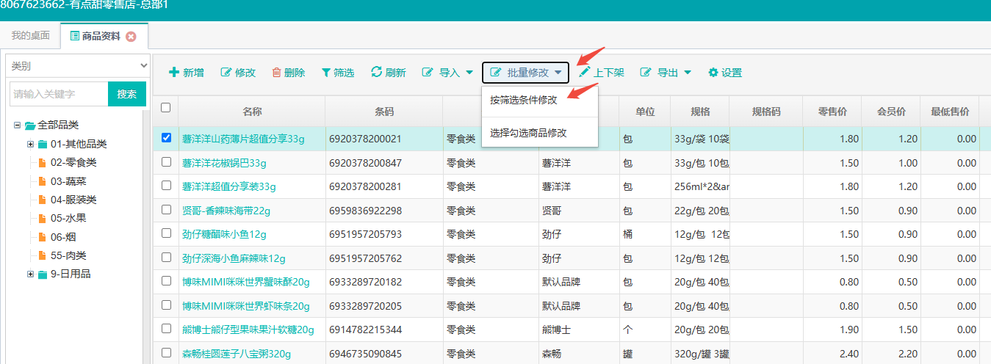Viewport: 991px width, 364px height.
Task: Open product link 薯洋洋山药薄片超值分享33g
Action: pyautogui.click(x=243, y=139)
